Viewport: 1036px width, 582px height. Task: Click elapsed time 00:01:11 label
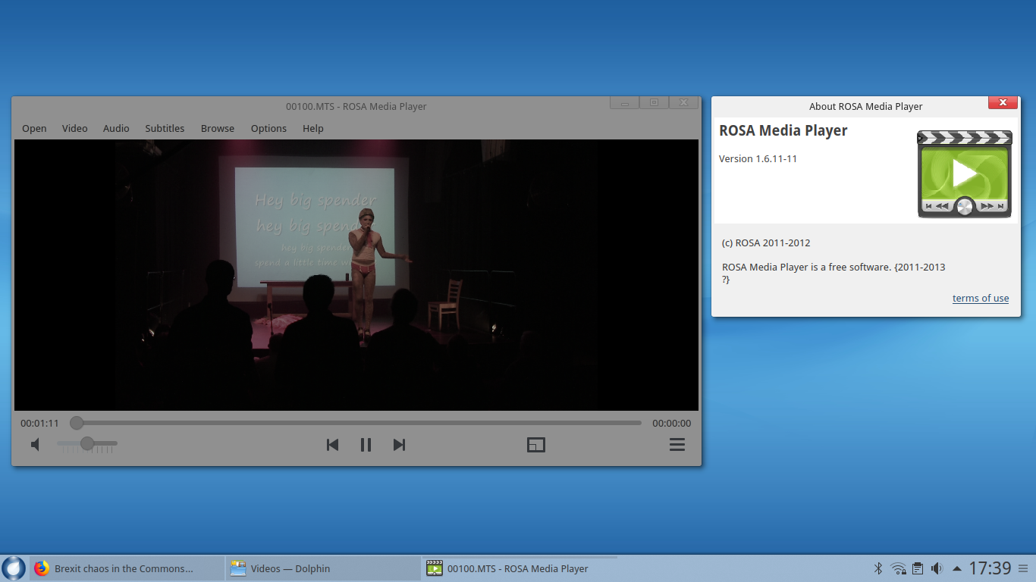coord(39,423)
